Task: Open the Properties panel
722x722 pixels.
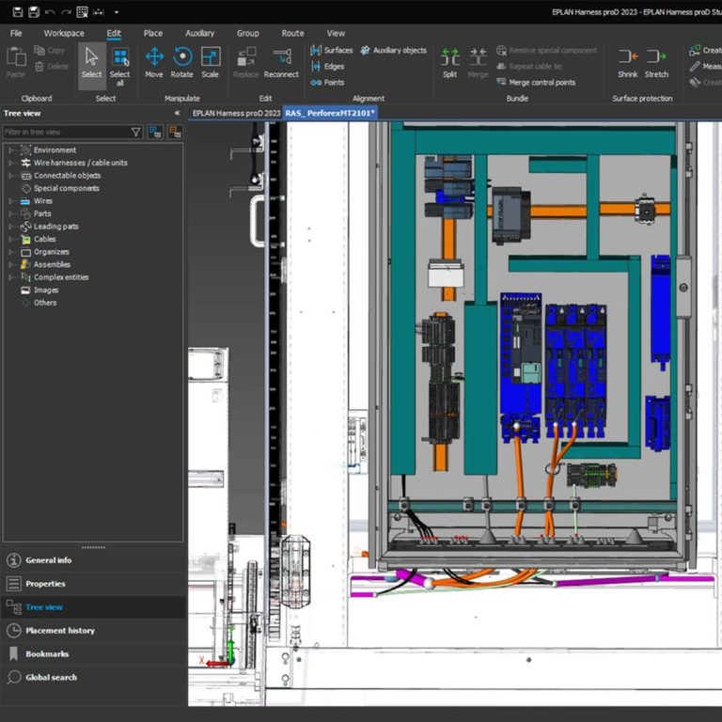Action: coord(45,584)
